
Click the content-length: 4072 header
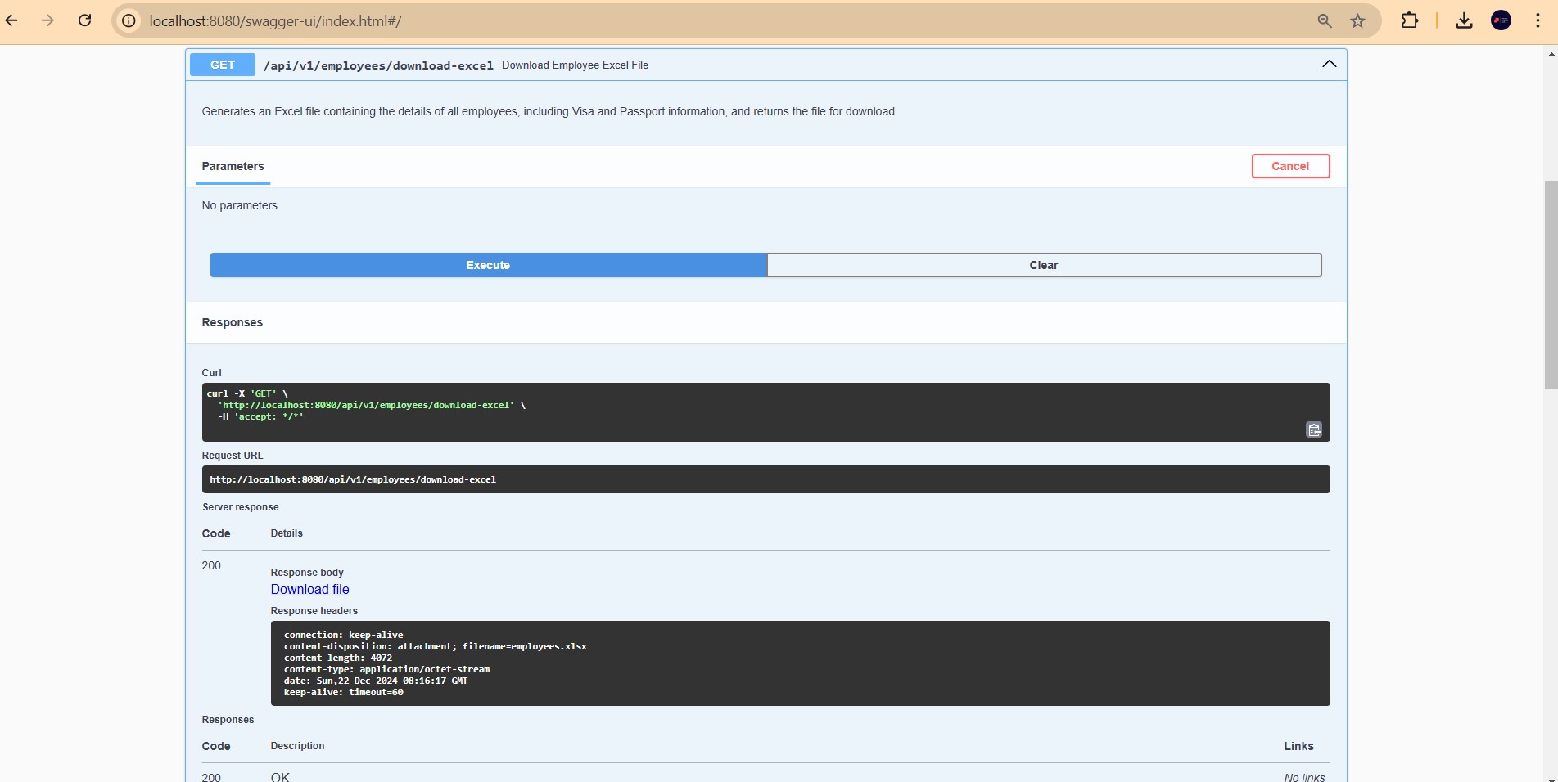click(338, 658)
